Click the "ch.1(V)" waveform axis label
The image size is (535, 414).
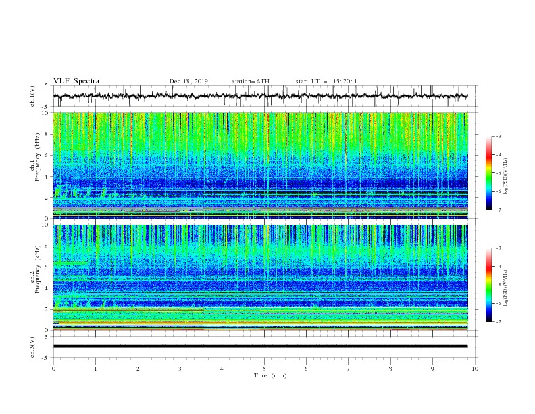[32, 96]
